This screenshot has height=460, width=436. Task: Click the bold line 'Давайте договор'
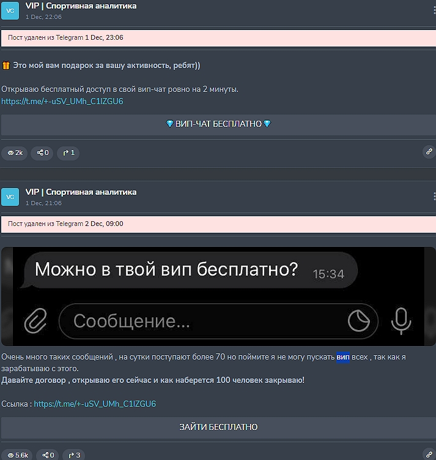tap(153, 380)
